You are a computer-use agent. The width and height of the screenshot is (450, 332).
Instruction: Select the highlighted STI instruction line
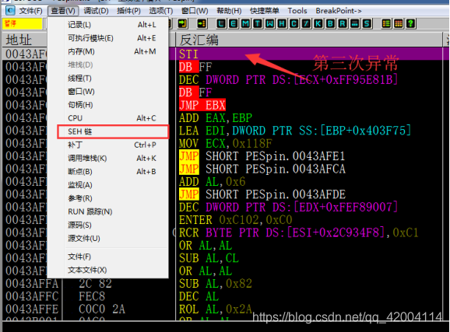click(309, 54)
